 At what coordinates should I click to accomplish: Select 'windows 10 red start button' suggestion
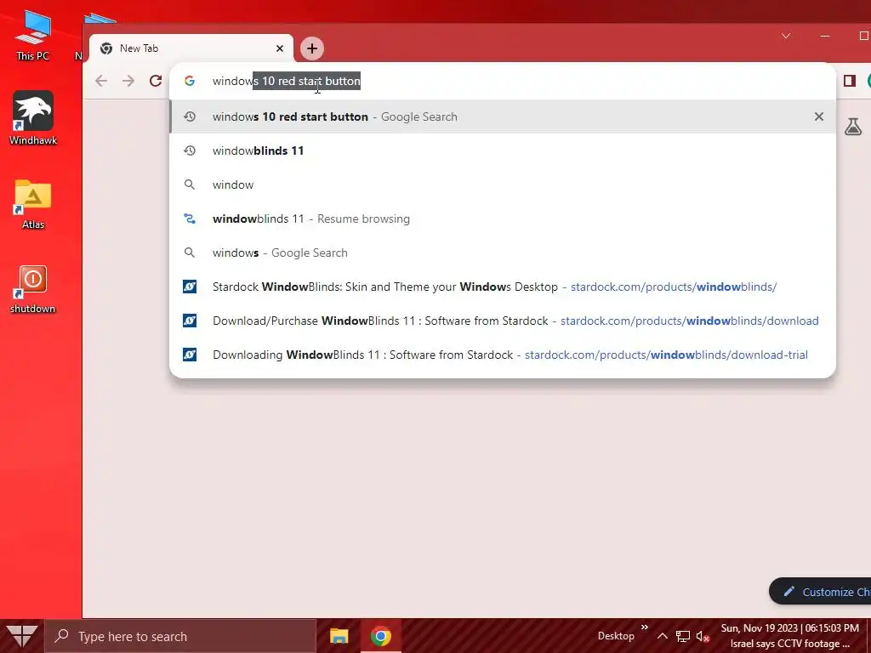502,116
